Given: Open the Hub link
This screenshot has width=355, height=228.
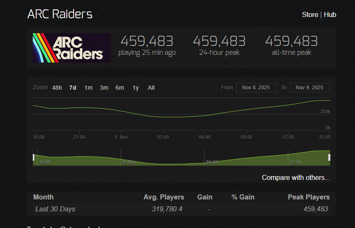Looking at the screenshot, I should (x=330, y=15).
